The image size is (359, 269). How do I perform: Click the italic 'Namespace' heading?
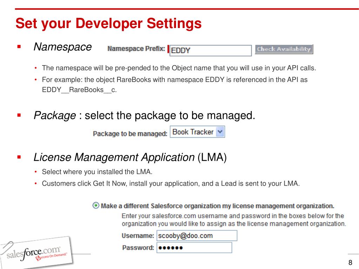point(62,47)
